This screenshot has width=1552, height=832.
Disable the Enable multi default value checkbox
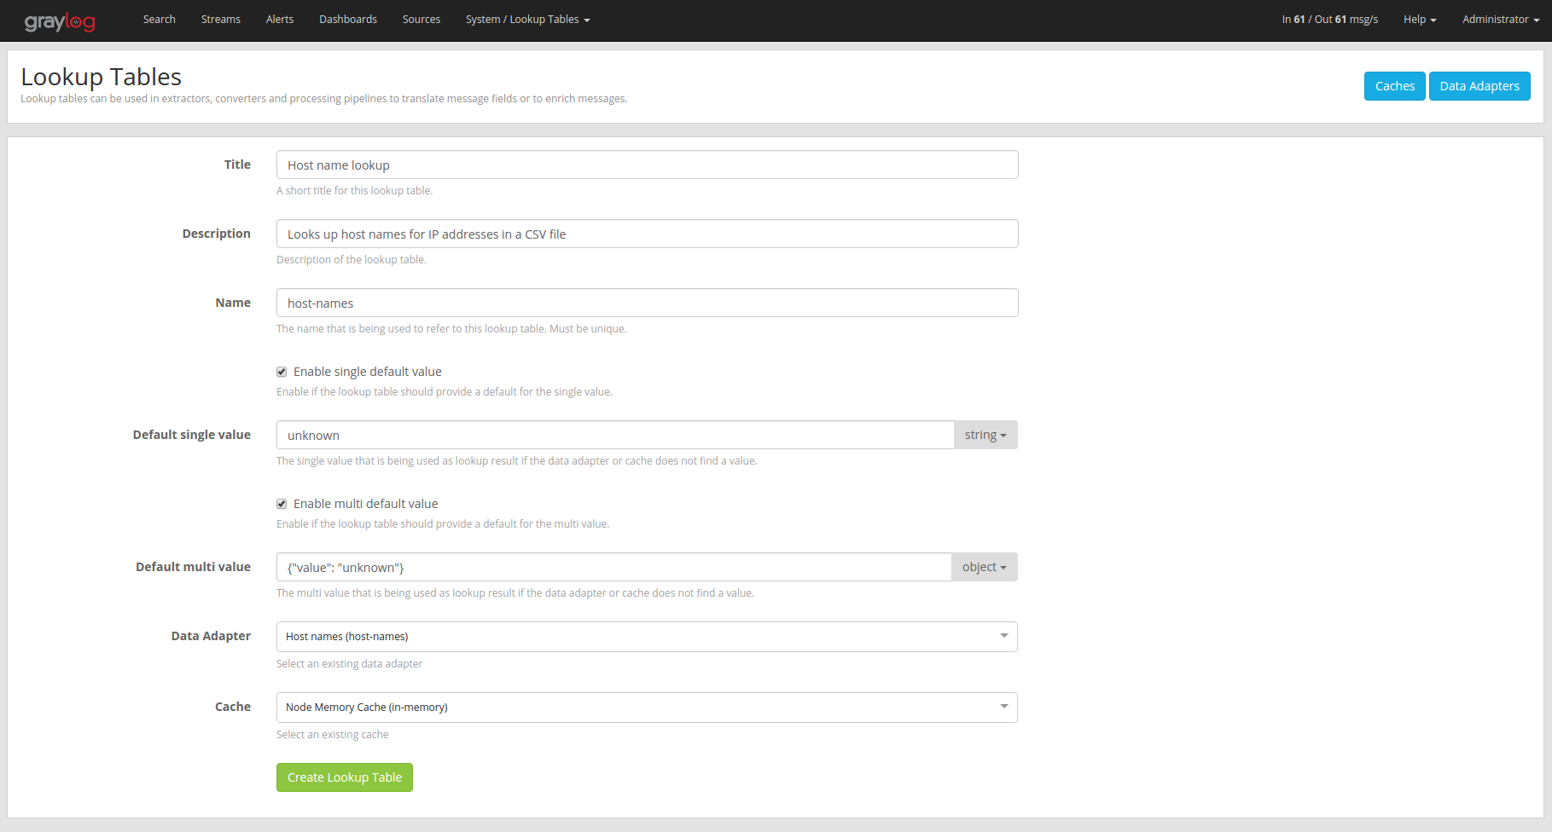(282, 504)
